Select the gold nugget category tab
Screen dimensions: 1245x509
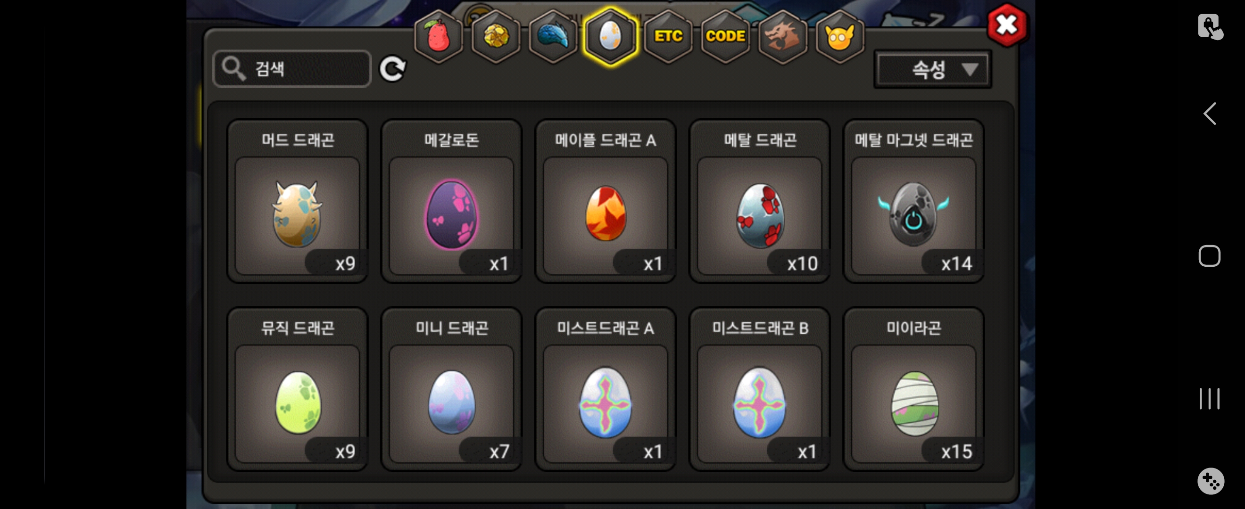click(x=495, y=37)
